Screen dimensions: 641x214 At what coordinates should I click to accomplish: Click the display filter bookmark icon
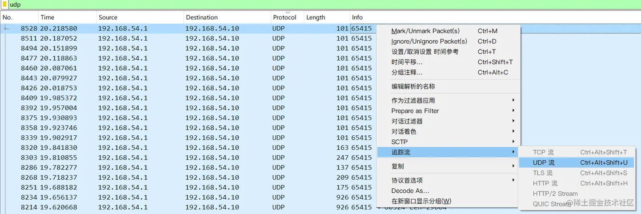tap(5, 5)
